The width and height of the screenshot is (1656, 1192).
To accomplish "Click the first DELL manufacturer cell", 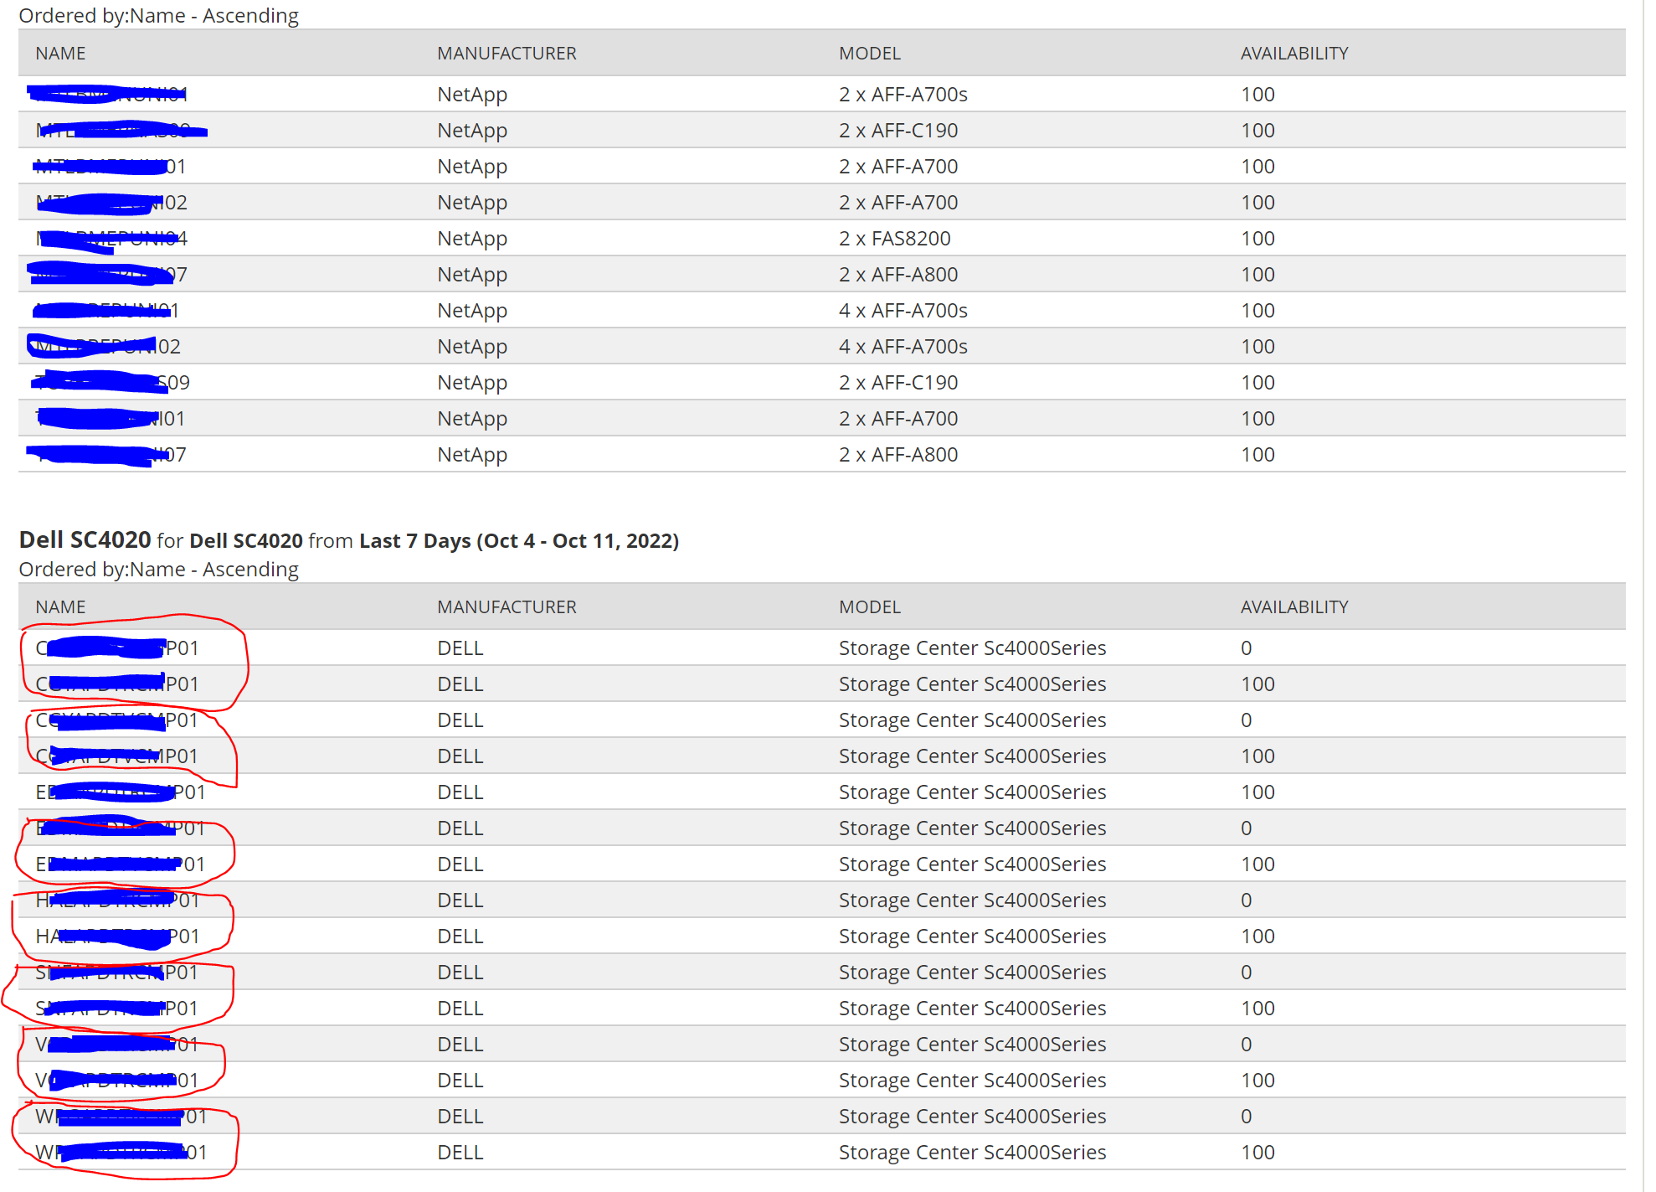I will pyautogui.click(x=460, y=648).
